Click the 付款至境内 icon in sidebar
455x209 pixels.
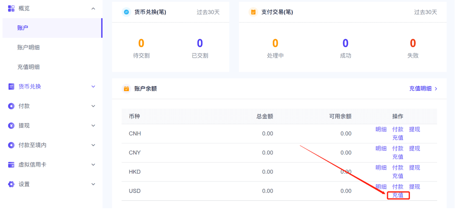[x=11, y=145]
